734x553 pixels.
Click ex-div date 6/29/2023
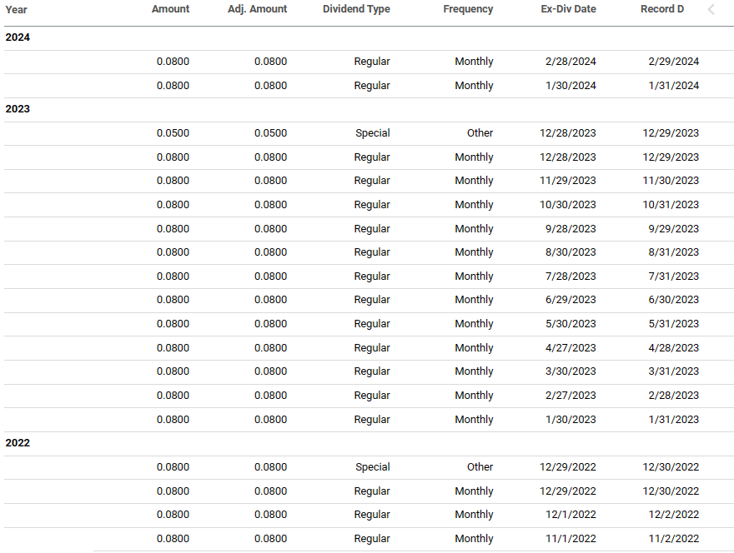[x=571, y=300]
